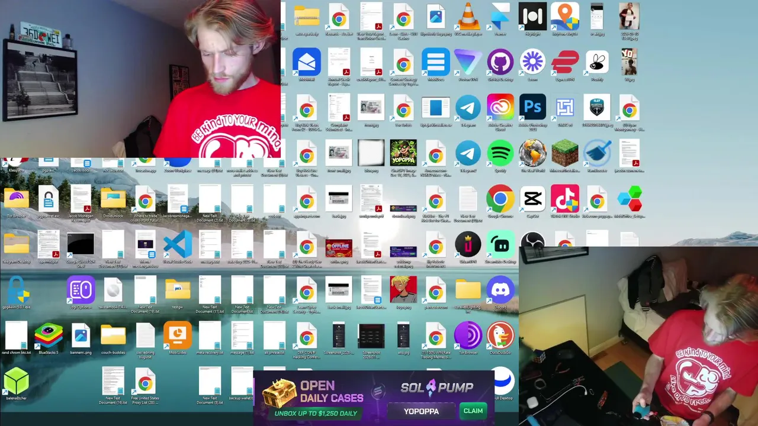Screen dimensions: 758x426
Task: Open the DEF CON Hacking Conference shortcut
Action: (306, 336)
